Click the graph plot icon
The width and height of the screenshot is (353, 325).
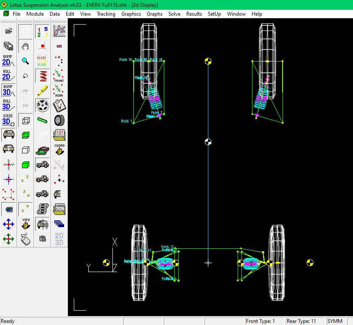[59, 31]
